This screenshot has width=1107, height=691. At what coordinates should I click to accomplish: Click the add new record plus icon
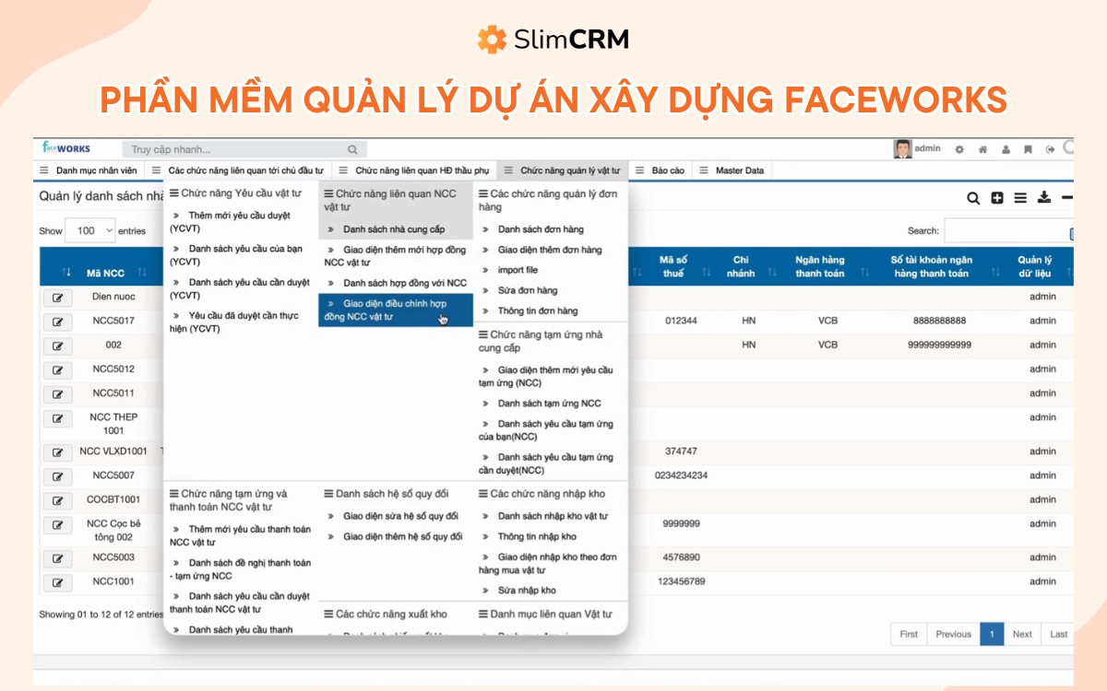click(997, 197)
